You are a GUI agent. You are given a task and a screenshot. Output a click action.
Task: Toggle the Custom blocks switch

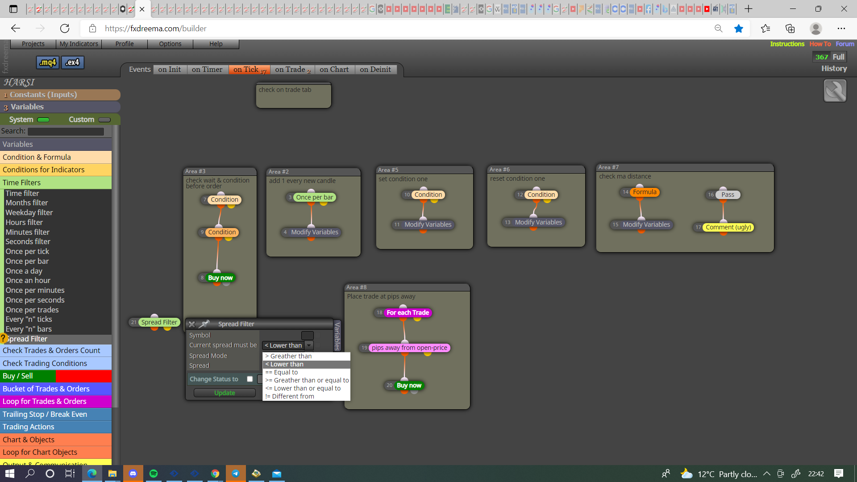[x=104, y=120]
